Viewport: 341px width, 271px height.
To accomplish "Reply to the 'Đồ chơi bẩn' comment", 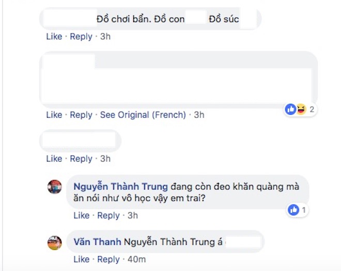I will [x=81, y=37].
